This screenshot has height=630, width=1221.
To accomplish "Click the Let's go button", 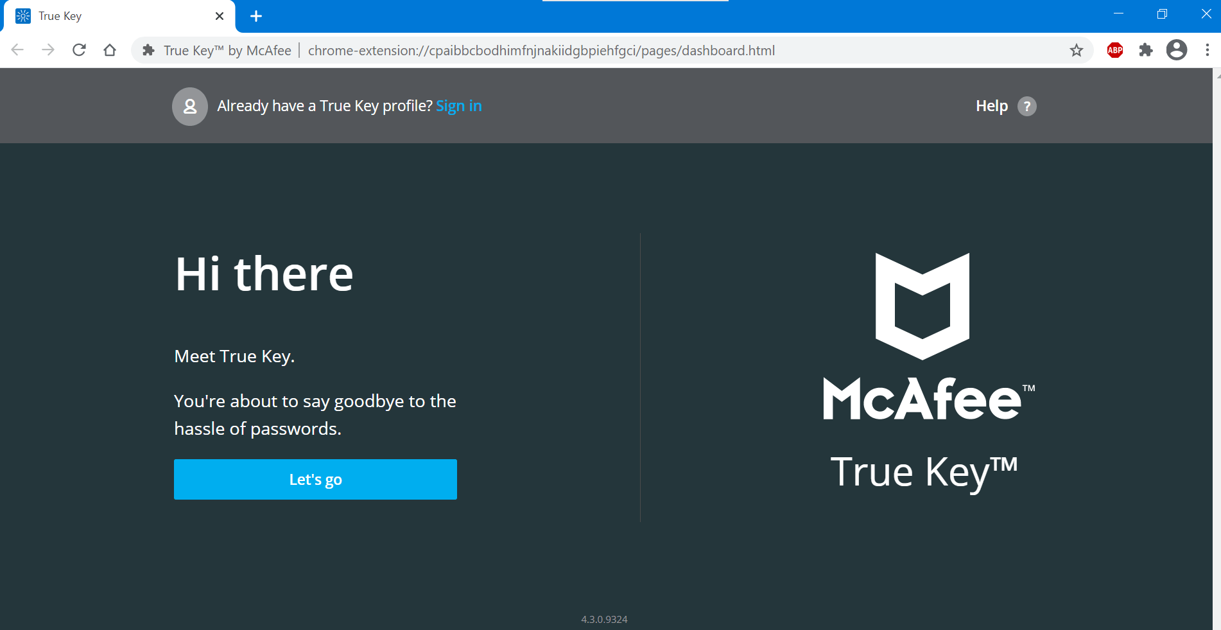I will tap(315, 479).
